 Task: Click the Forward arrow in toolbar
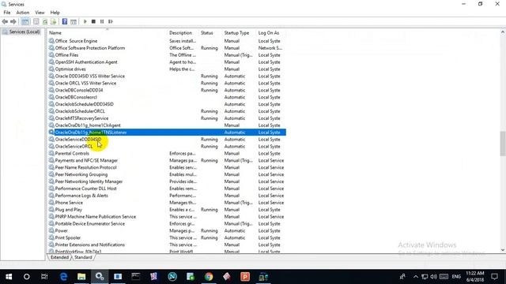coord(13,21)
